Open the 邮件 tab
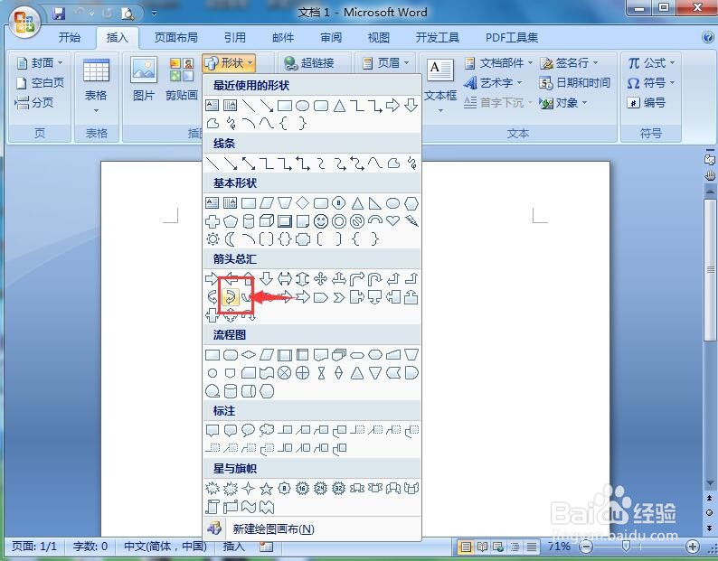The height and width of the screenshot is (561, 718). [x=283, y=38]
